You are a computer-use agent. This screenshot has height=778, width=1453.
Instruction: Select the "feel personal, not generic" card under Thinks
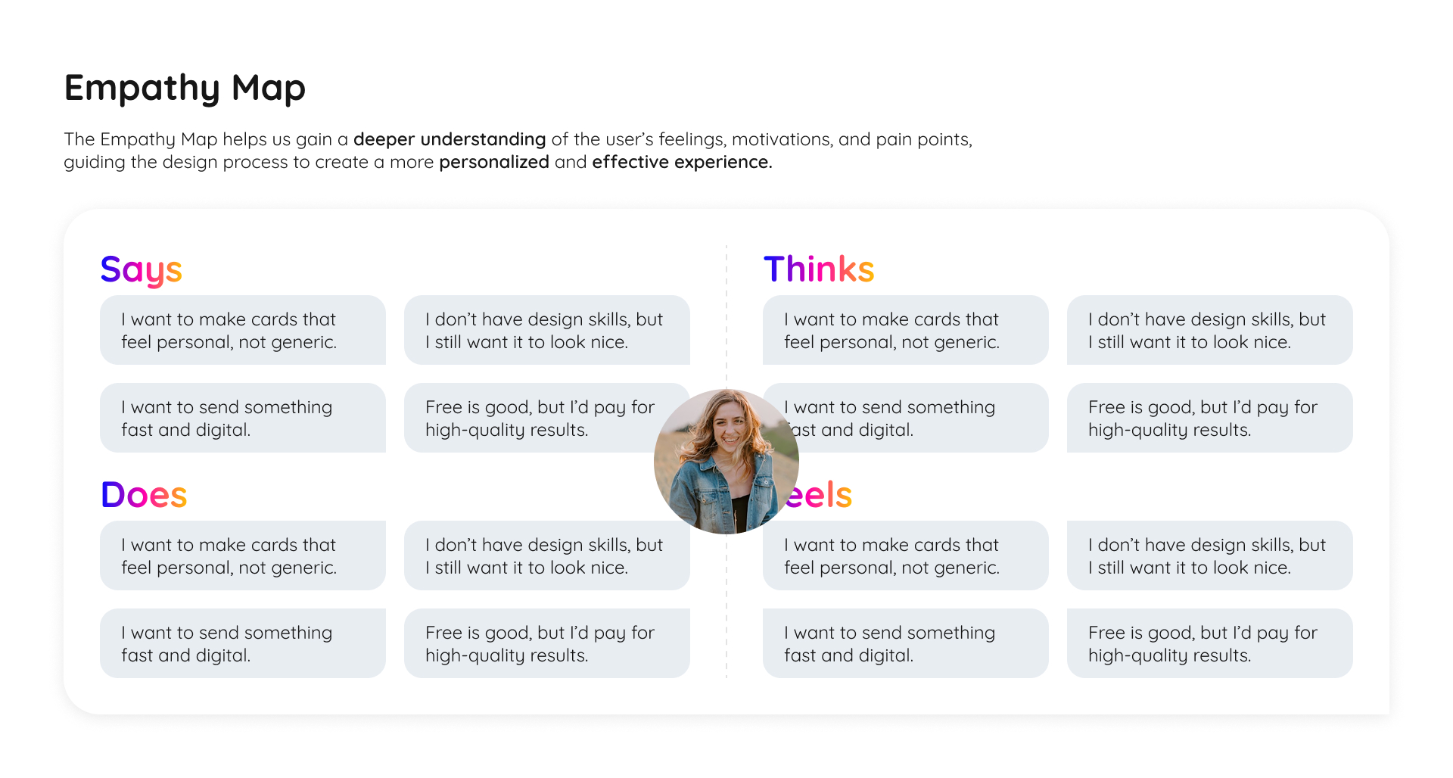(905, 330)
